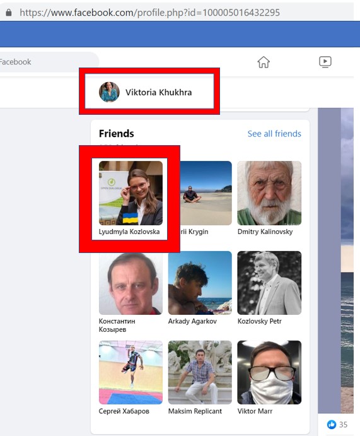Click the Viktoria Khukhra name
The image size is (360, 436).
click(158, 92)
